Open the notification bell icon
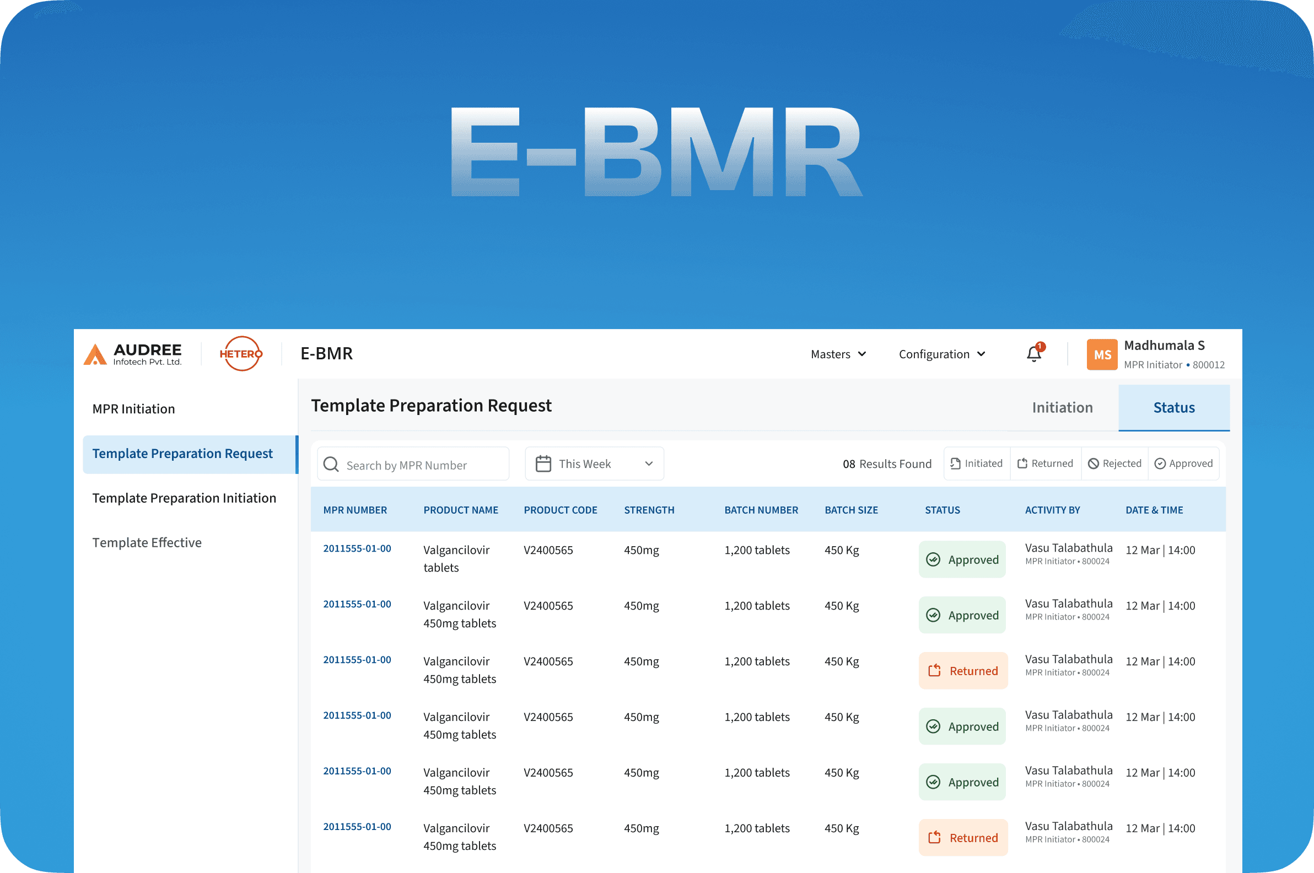The image size is (1314, 873). pos(1033,354)
